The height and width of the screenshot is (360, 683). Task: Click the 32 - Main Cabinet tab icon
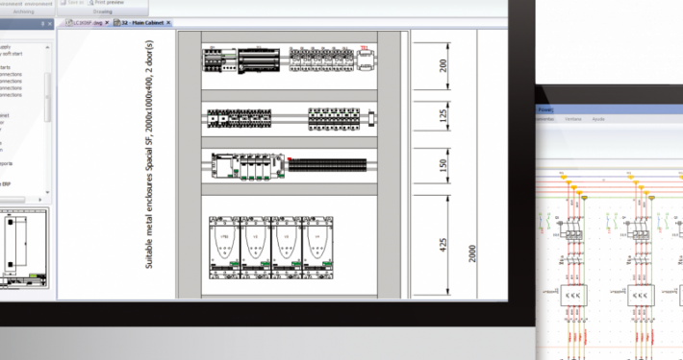click(x=117, y=23)
